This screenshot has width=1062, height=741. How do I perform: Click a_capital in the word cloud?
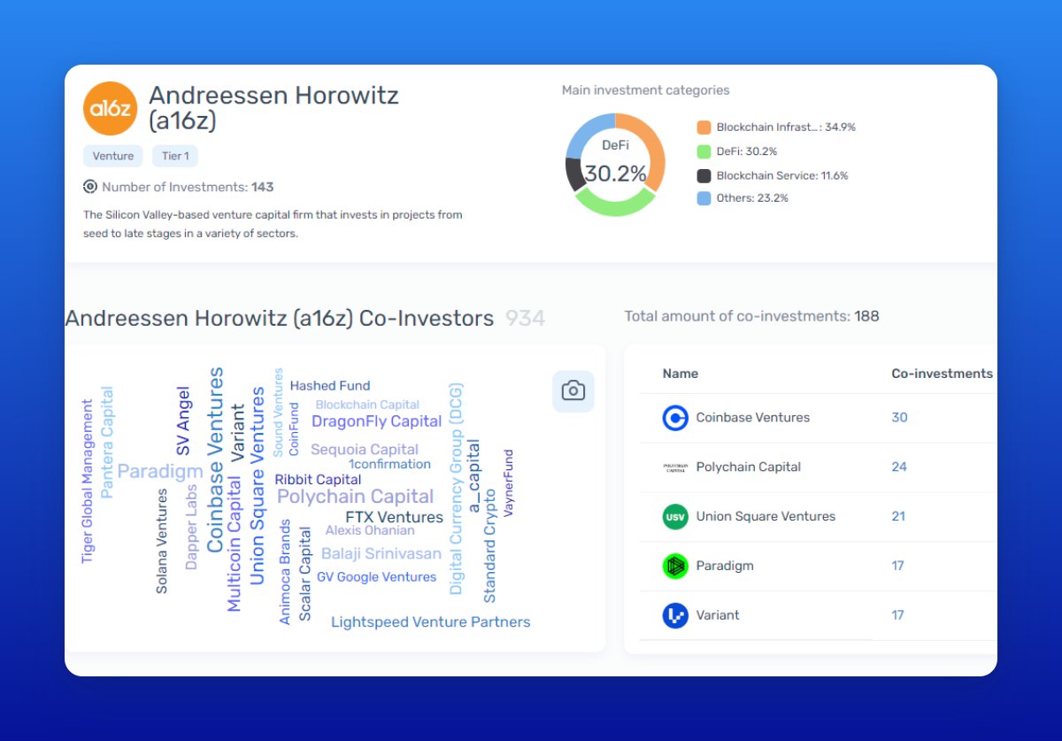[473, 476]
